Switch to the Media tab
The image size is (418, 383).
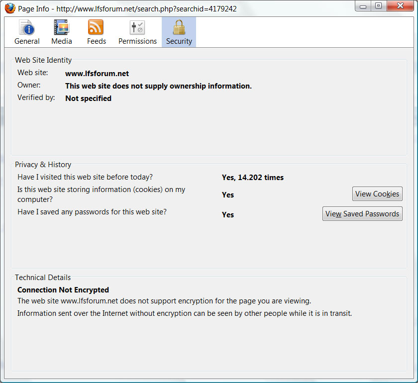point(62,32)
